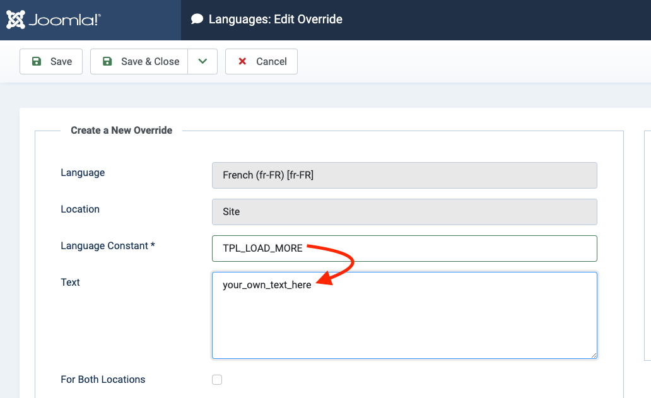Click inside the Text area with your_own_text_here

pyautogui.click(x=404, y=315)
